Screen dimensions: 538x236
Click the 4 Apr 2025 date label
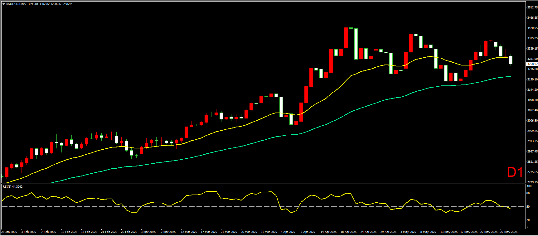click(x=288, y=232)
